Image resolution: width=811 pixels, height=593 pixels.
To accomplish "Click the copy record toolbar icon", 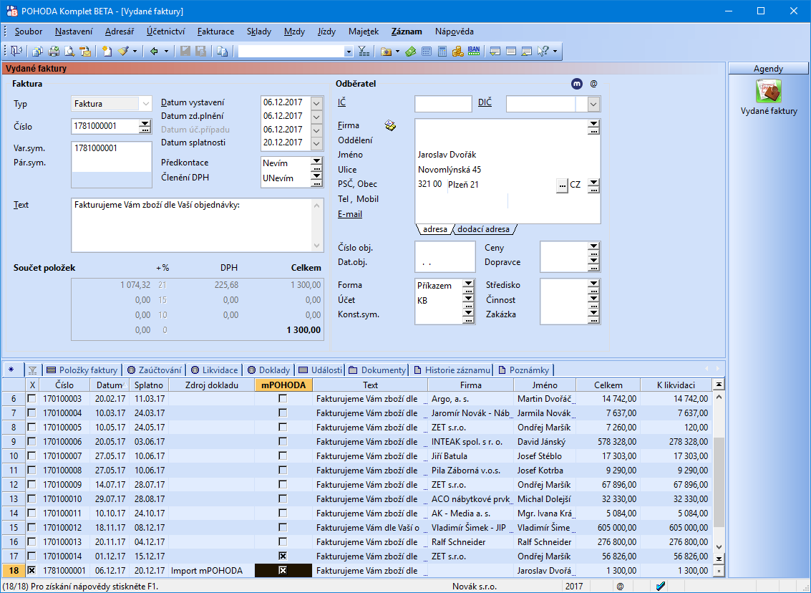I will (x=223, y=52).
